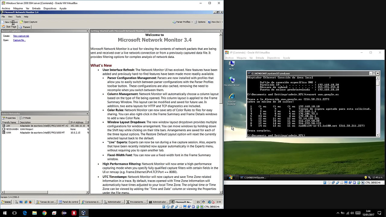
Task: Click the 'New capture tab' link
Action: click(21, 36)
